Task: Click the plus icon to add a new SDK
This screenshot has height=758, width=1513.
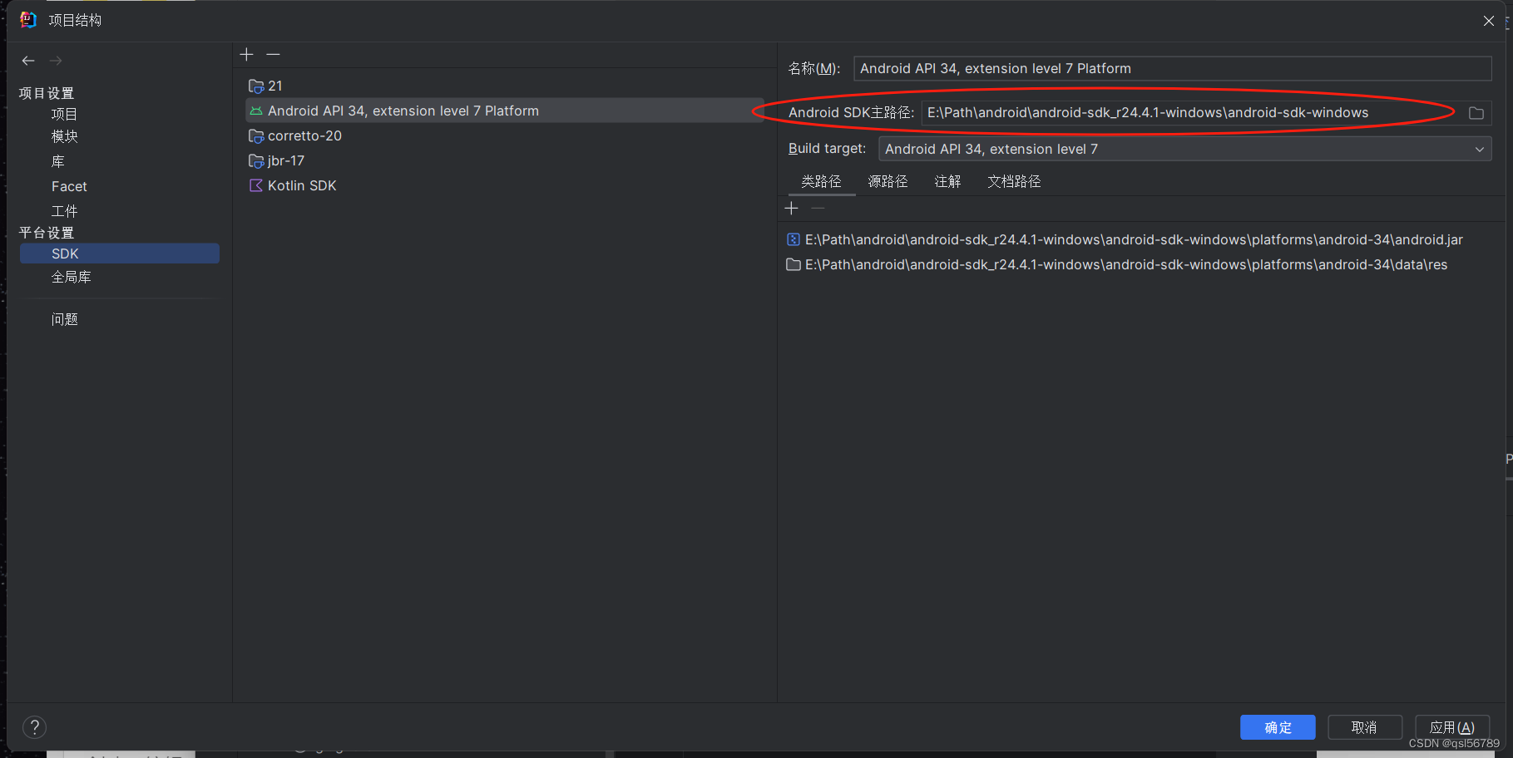Action: 246,54
